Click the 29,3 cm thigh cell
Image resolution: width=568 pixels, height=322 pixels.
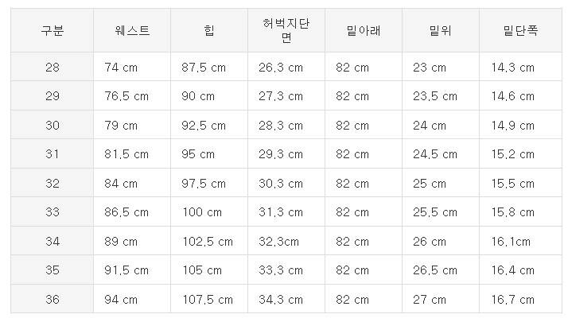pos(281,154)
